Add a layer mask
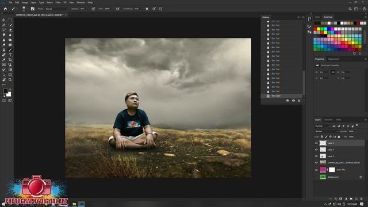The image size is (368, 207). [341, 199]
